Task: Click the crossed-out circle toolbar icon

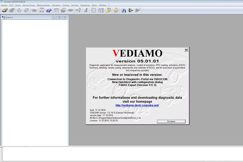Action: point(26,10)
